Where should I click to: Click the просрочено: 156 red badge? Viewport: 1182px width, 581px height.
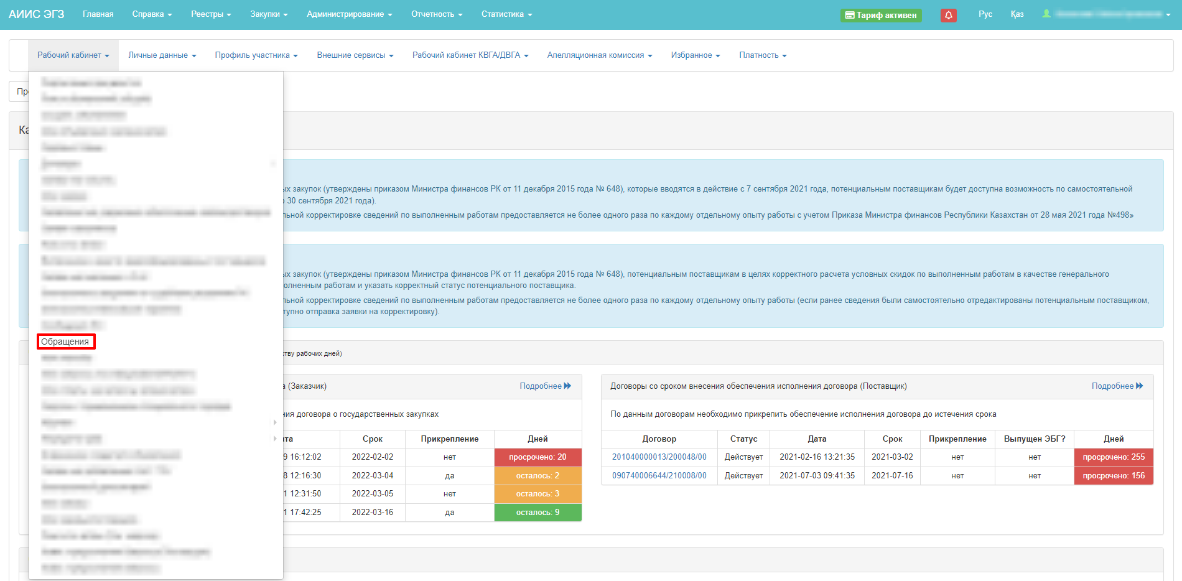tap(1114, 476)
